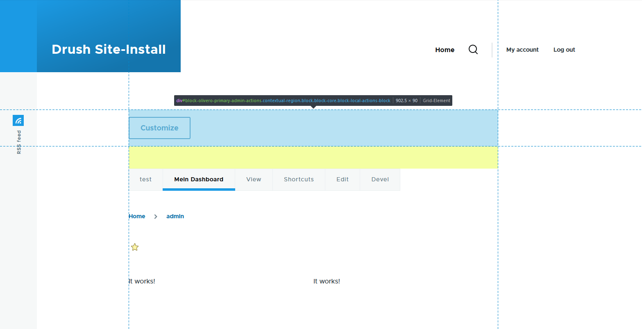642x329 pixels.
Task: Select the Edit tab
Action: (x=342, y=179)
